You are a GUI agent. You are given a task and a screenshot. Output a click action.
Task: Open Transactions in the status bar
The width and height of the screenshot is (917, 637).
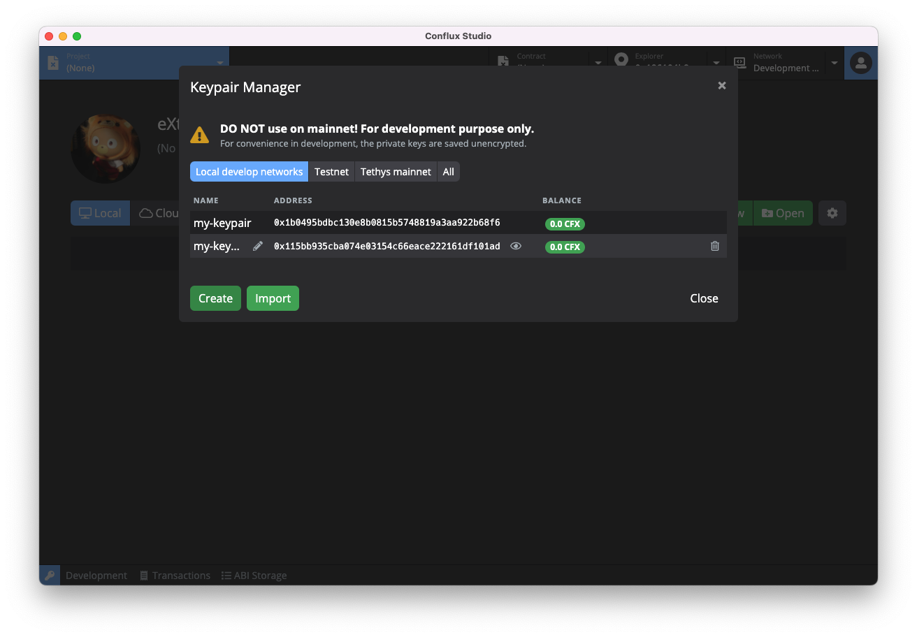click(175, 576)
